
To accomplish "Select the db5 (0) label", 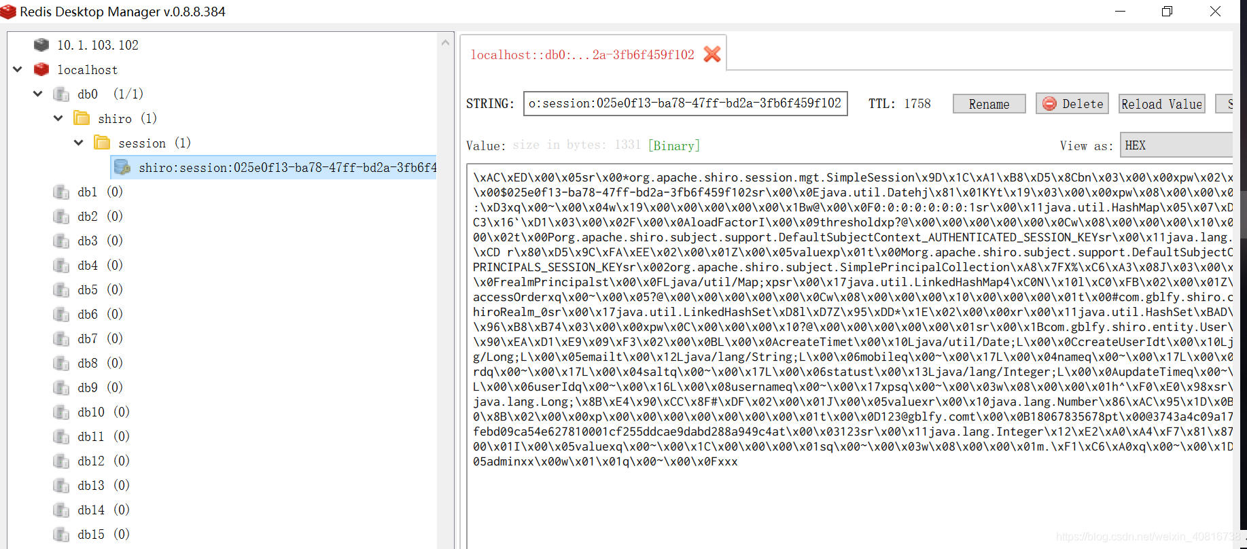I will coord(100,289).
